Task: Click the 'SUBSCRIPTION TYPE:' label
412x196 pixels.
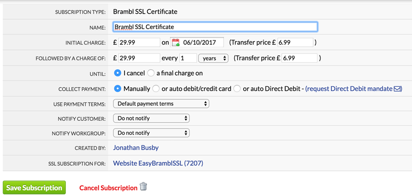Action: pyautogui.click(x=80, y=12)
